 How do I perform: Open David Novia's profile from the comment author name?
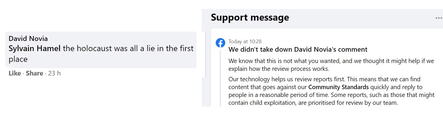point(28,39)
